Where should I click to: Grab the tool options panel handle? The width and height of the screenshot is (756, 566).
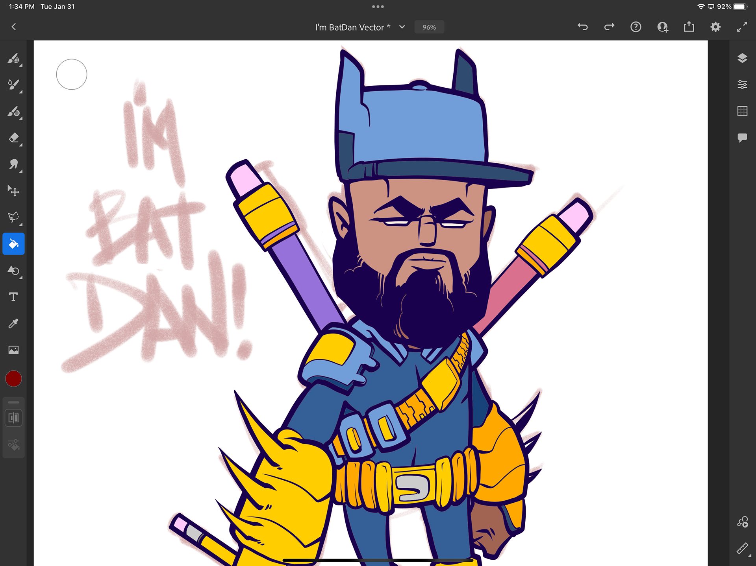coord(14,402)
